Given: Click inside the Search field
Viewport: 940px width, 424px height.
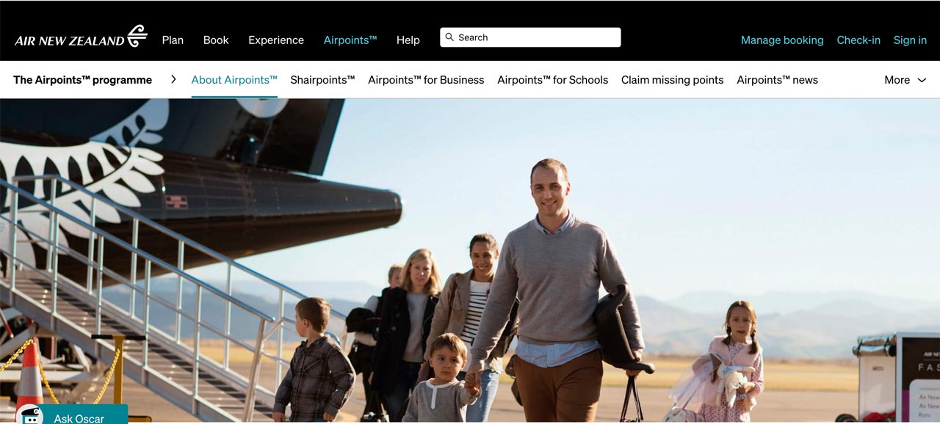Looking at the screenshot, I should coord(530,37).
